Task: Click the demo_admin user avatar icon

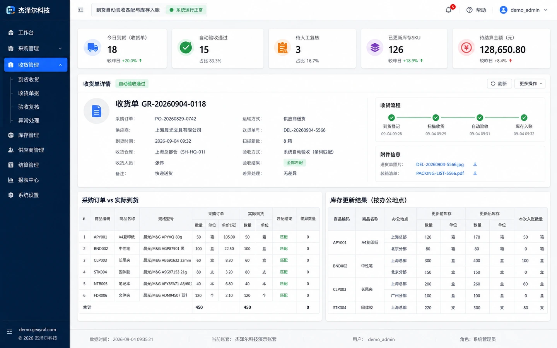Action: [x=503, y=10]
